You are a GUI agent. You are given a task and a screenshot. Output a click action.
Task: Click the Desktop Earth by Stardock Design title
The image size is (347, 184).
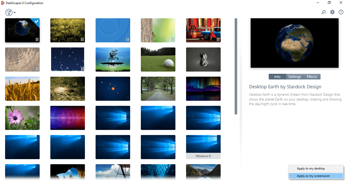pyautogui.click(x=285, y=87)
